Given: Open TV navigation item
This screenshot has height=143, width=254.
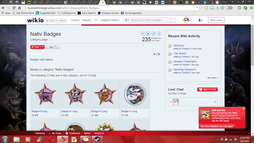Looking at the screenshot, I should [x=96, y=20].
